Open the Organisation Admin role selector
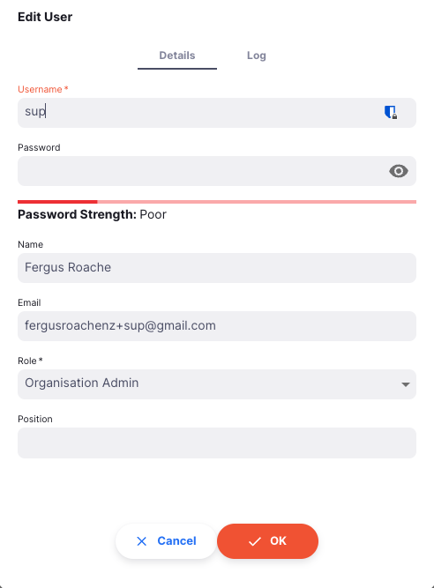This screenshot has width=434, height=588. (x=217, y=384)
